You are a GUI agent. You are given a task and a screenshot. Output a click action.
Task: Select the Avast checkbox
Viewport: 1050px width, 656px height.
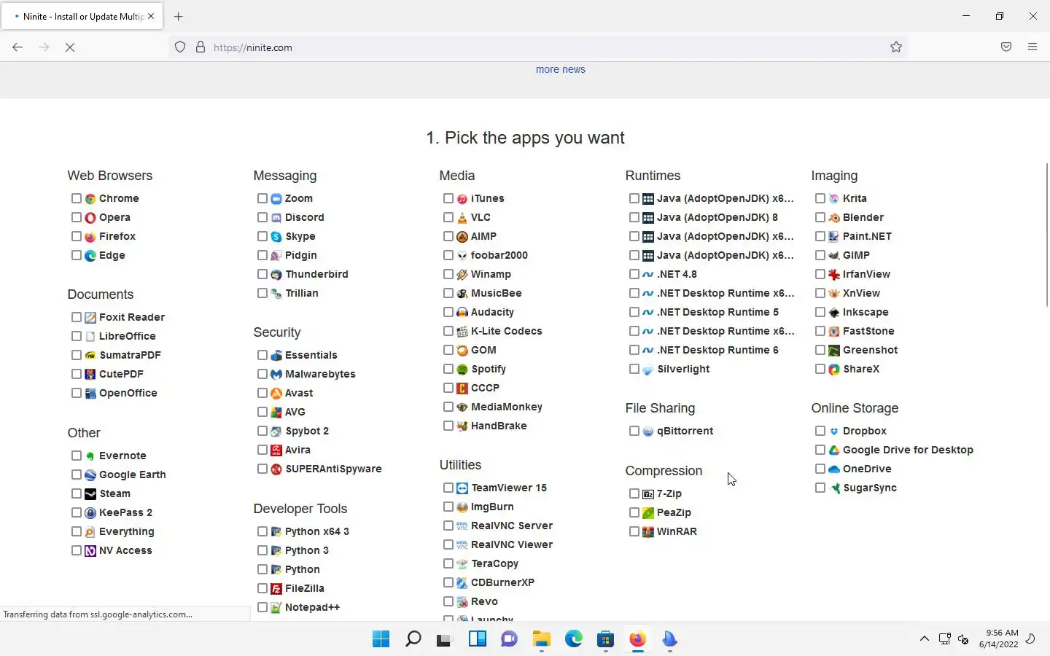pos(262,393)
